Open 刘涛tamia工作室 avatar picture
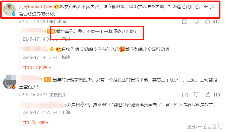Viewport: 225px width, 132px height. (x=9, y=10)
